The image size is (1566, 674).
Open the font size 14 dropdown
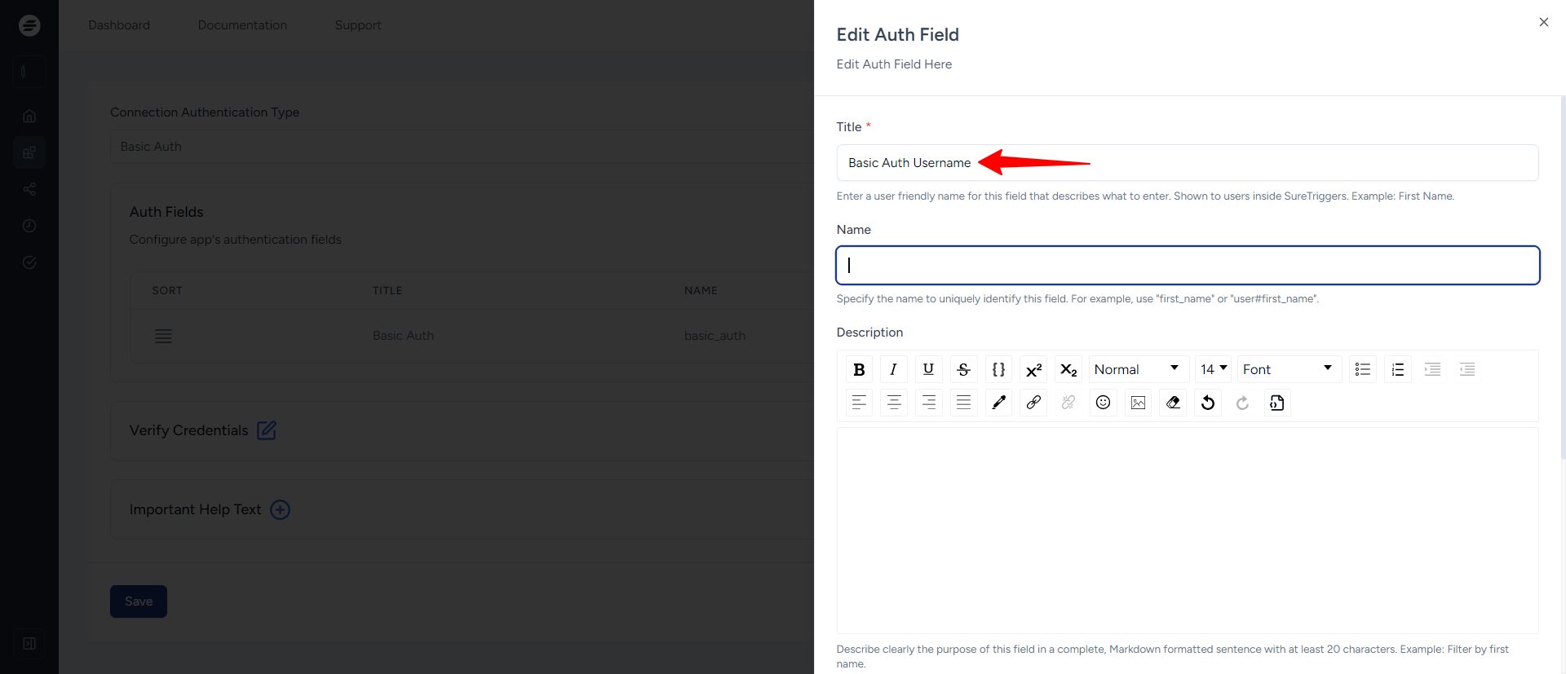point(1213,369)
